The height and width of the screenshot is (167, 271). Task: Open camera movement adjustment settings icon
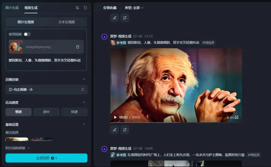(x=83, y=90)
